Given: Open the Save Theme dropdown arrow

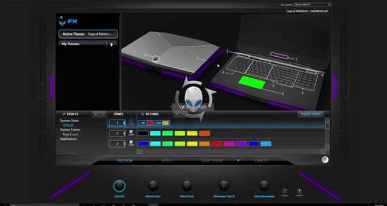Looking at the screenshot, I should [x=238, y=161].
